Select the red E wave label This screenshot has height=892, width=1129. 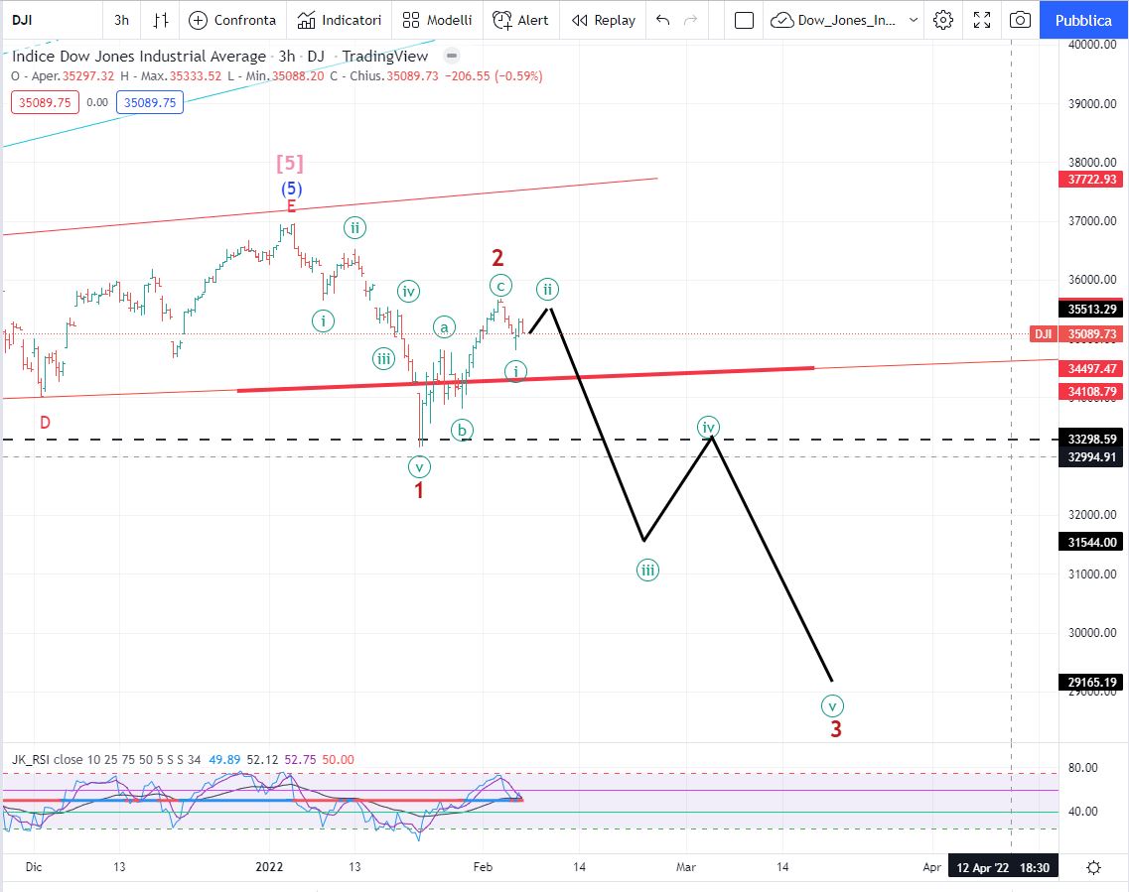tap(291, 207)
